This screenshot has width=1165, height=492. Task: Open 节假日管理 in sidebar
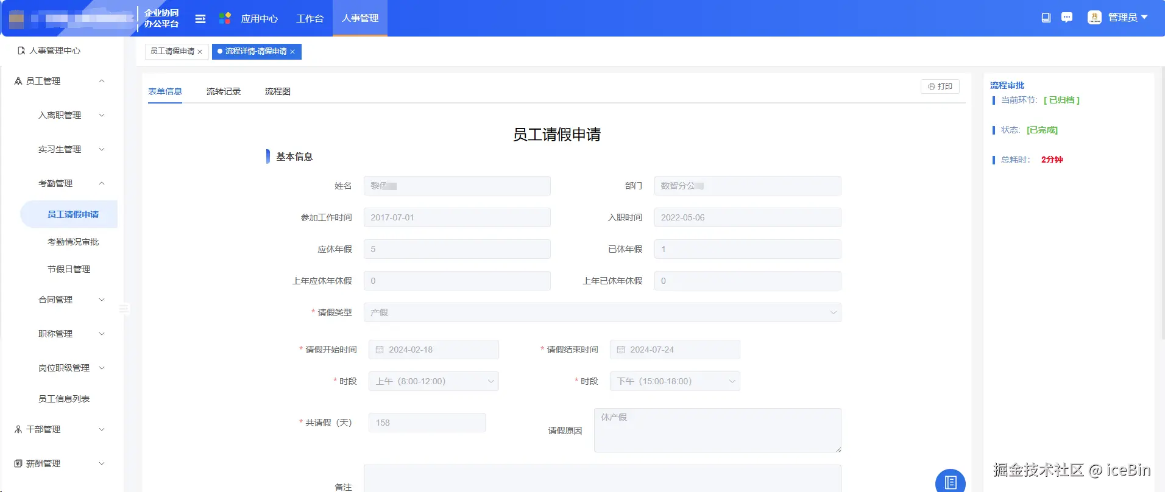[x=69, y=269]
